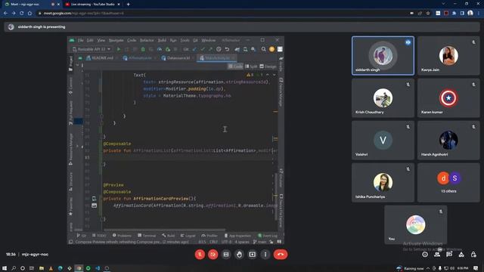484x272 pixels.
Task: Toggle the microphone mute button in Meet
Action: pos(200,255)
